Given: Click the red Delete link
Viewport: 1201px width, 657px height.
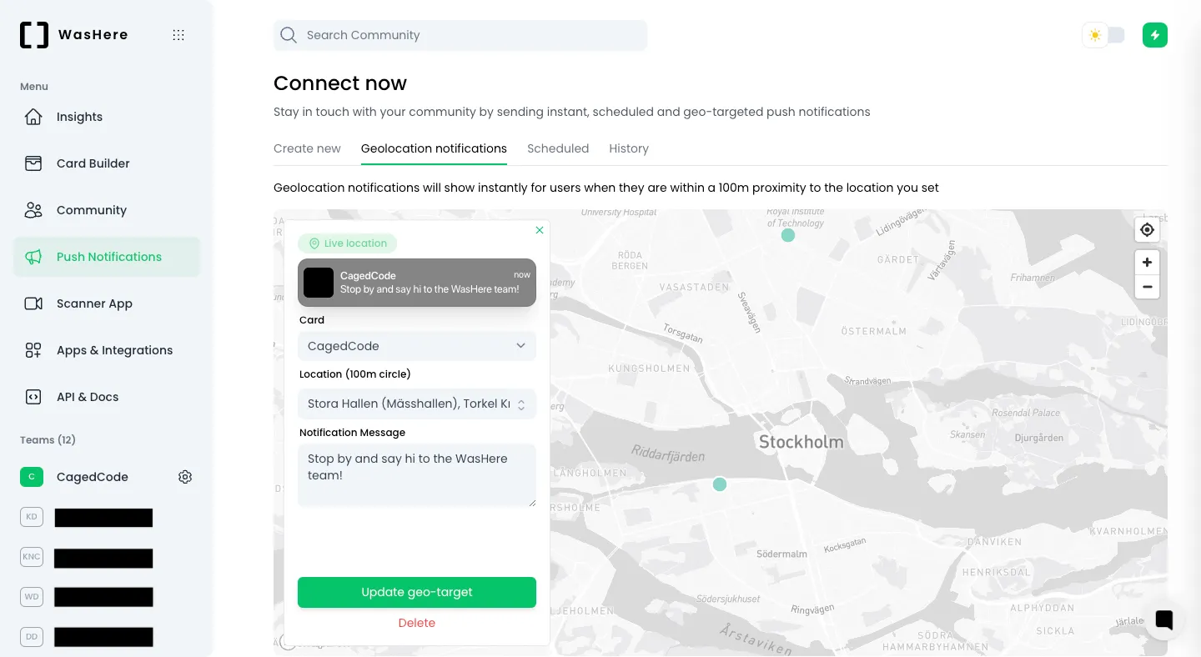Looking at the screenshot, I should 416,623.
